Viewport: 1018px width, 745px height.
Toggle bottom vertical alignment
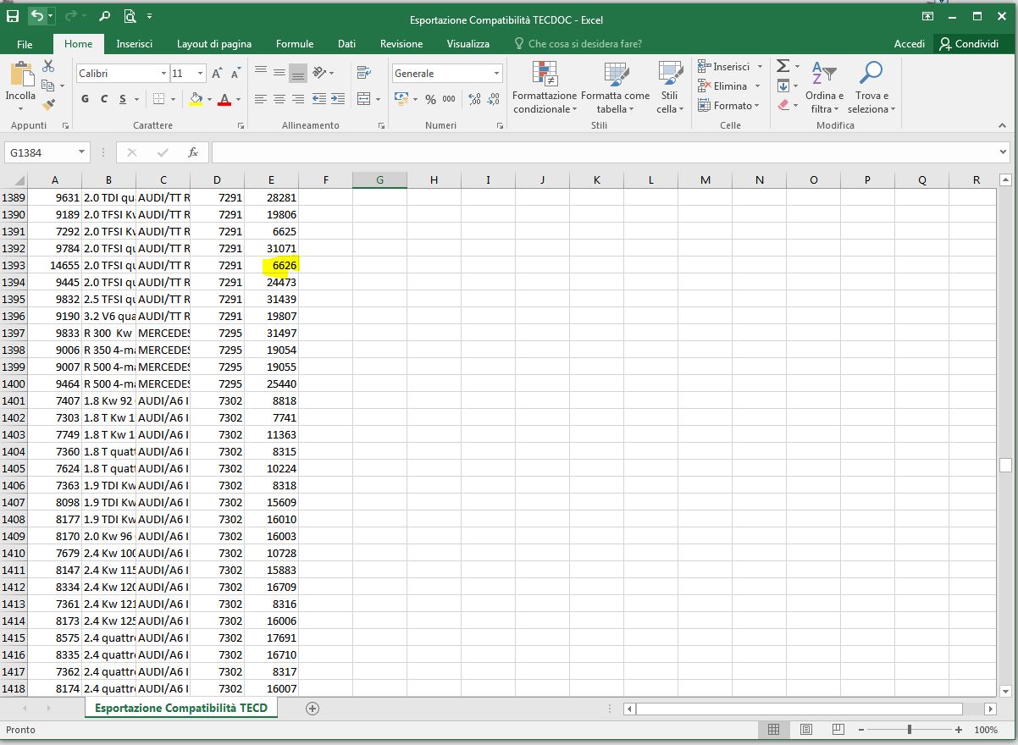click(298, 73)
